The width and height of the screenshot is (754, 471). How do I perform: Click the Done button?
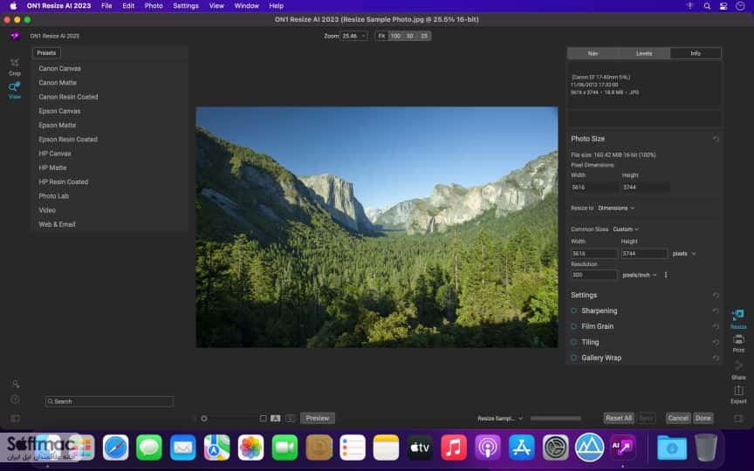pos(703,418)
